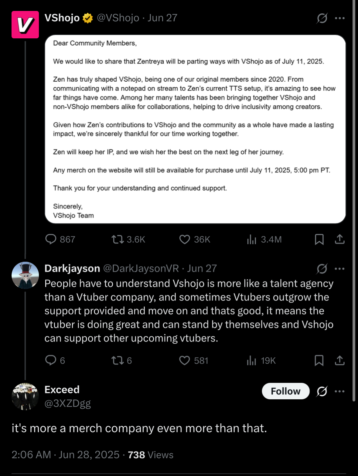Open more options on Exceed's post
The image size is (358, 476).
tap(339, 391)
